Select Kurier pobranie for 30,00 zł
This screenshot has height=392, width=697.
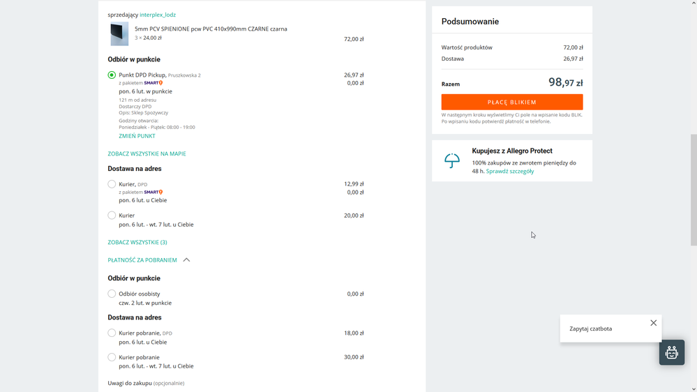coord(112,357)
